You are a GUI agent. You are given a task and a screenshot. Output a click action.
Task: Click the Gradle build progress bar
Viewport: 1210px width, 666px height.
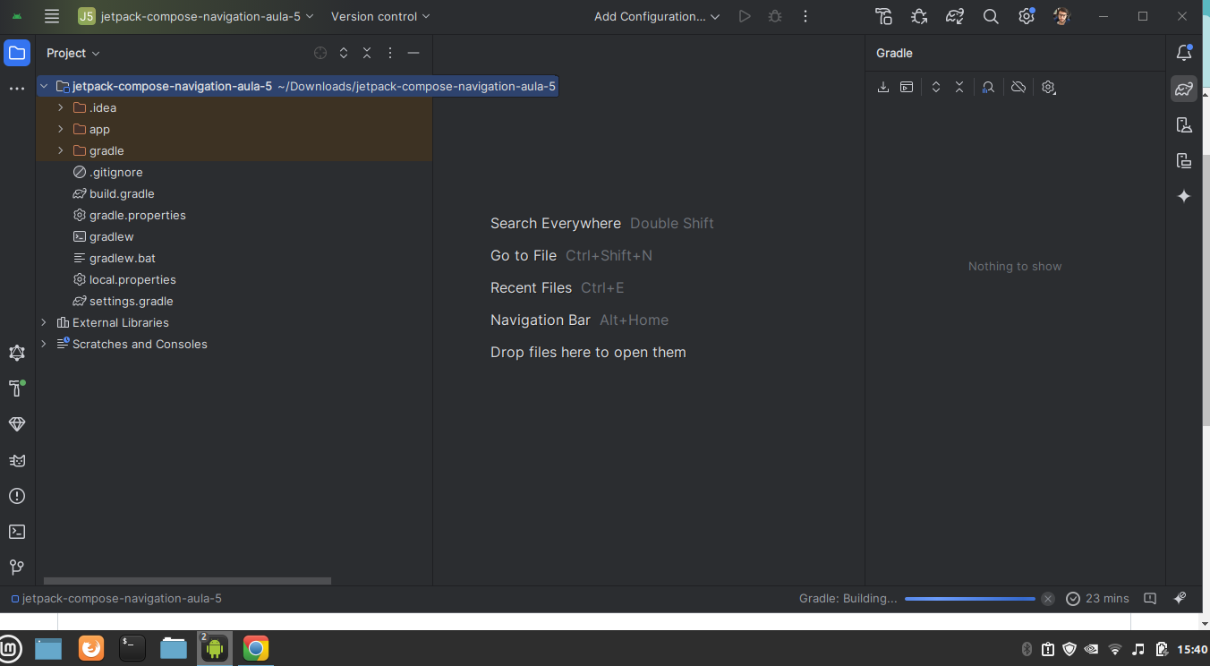970,599
